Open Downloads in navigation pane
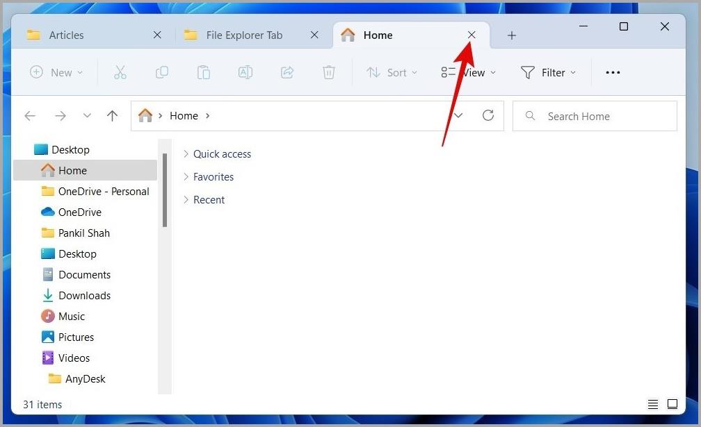 pyautogui.click(x=85, y=295)
